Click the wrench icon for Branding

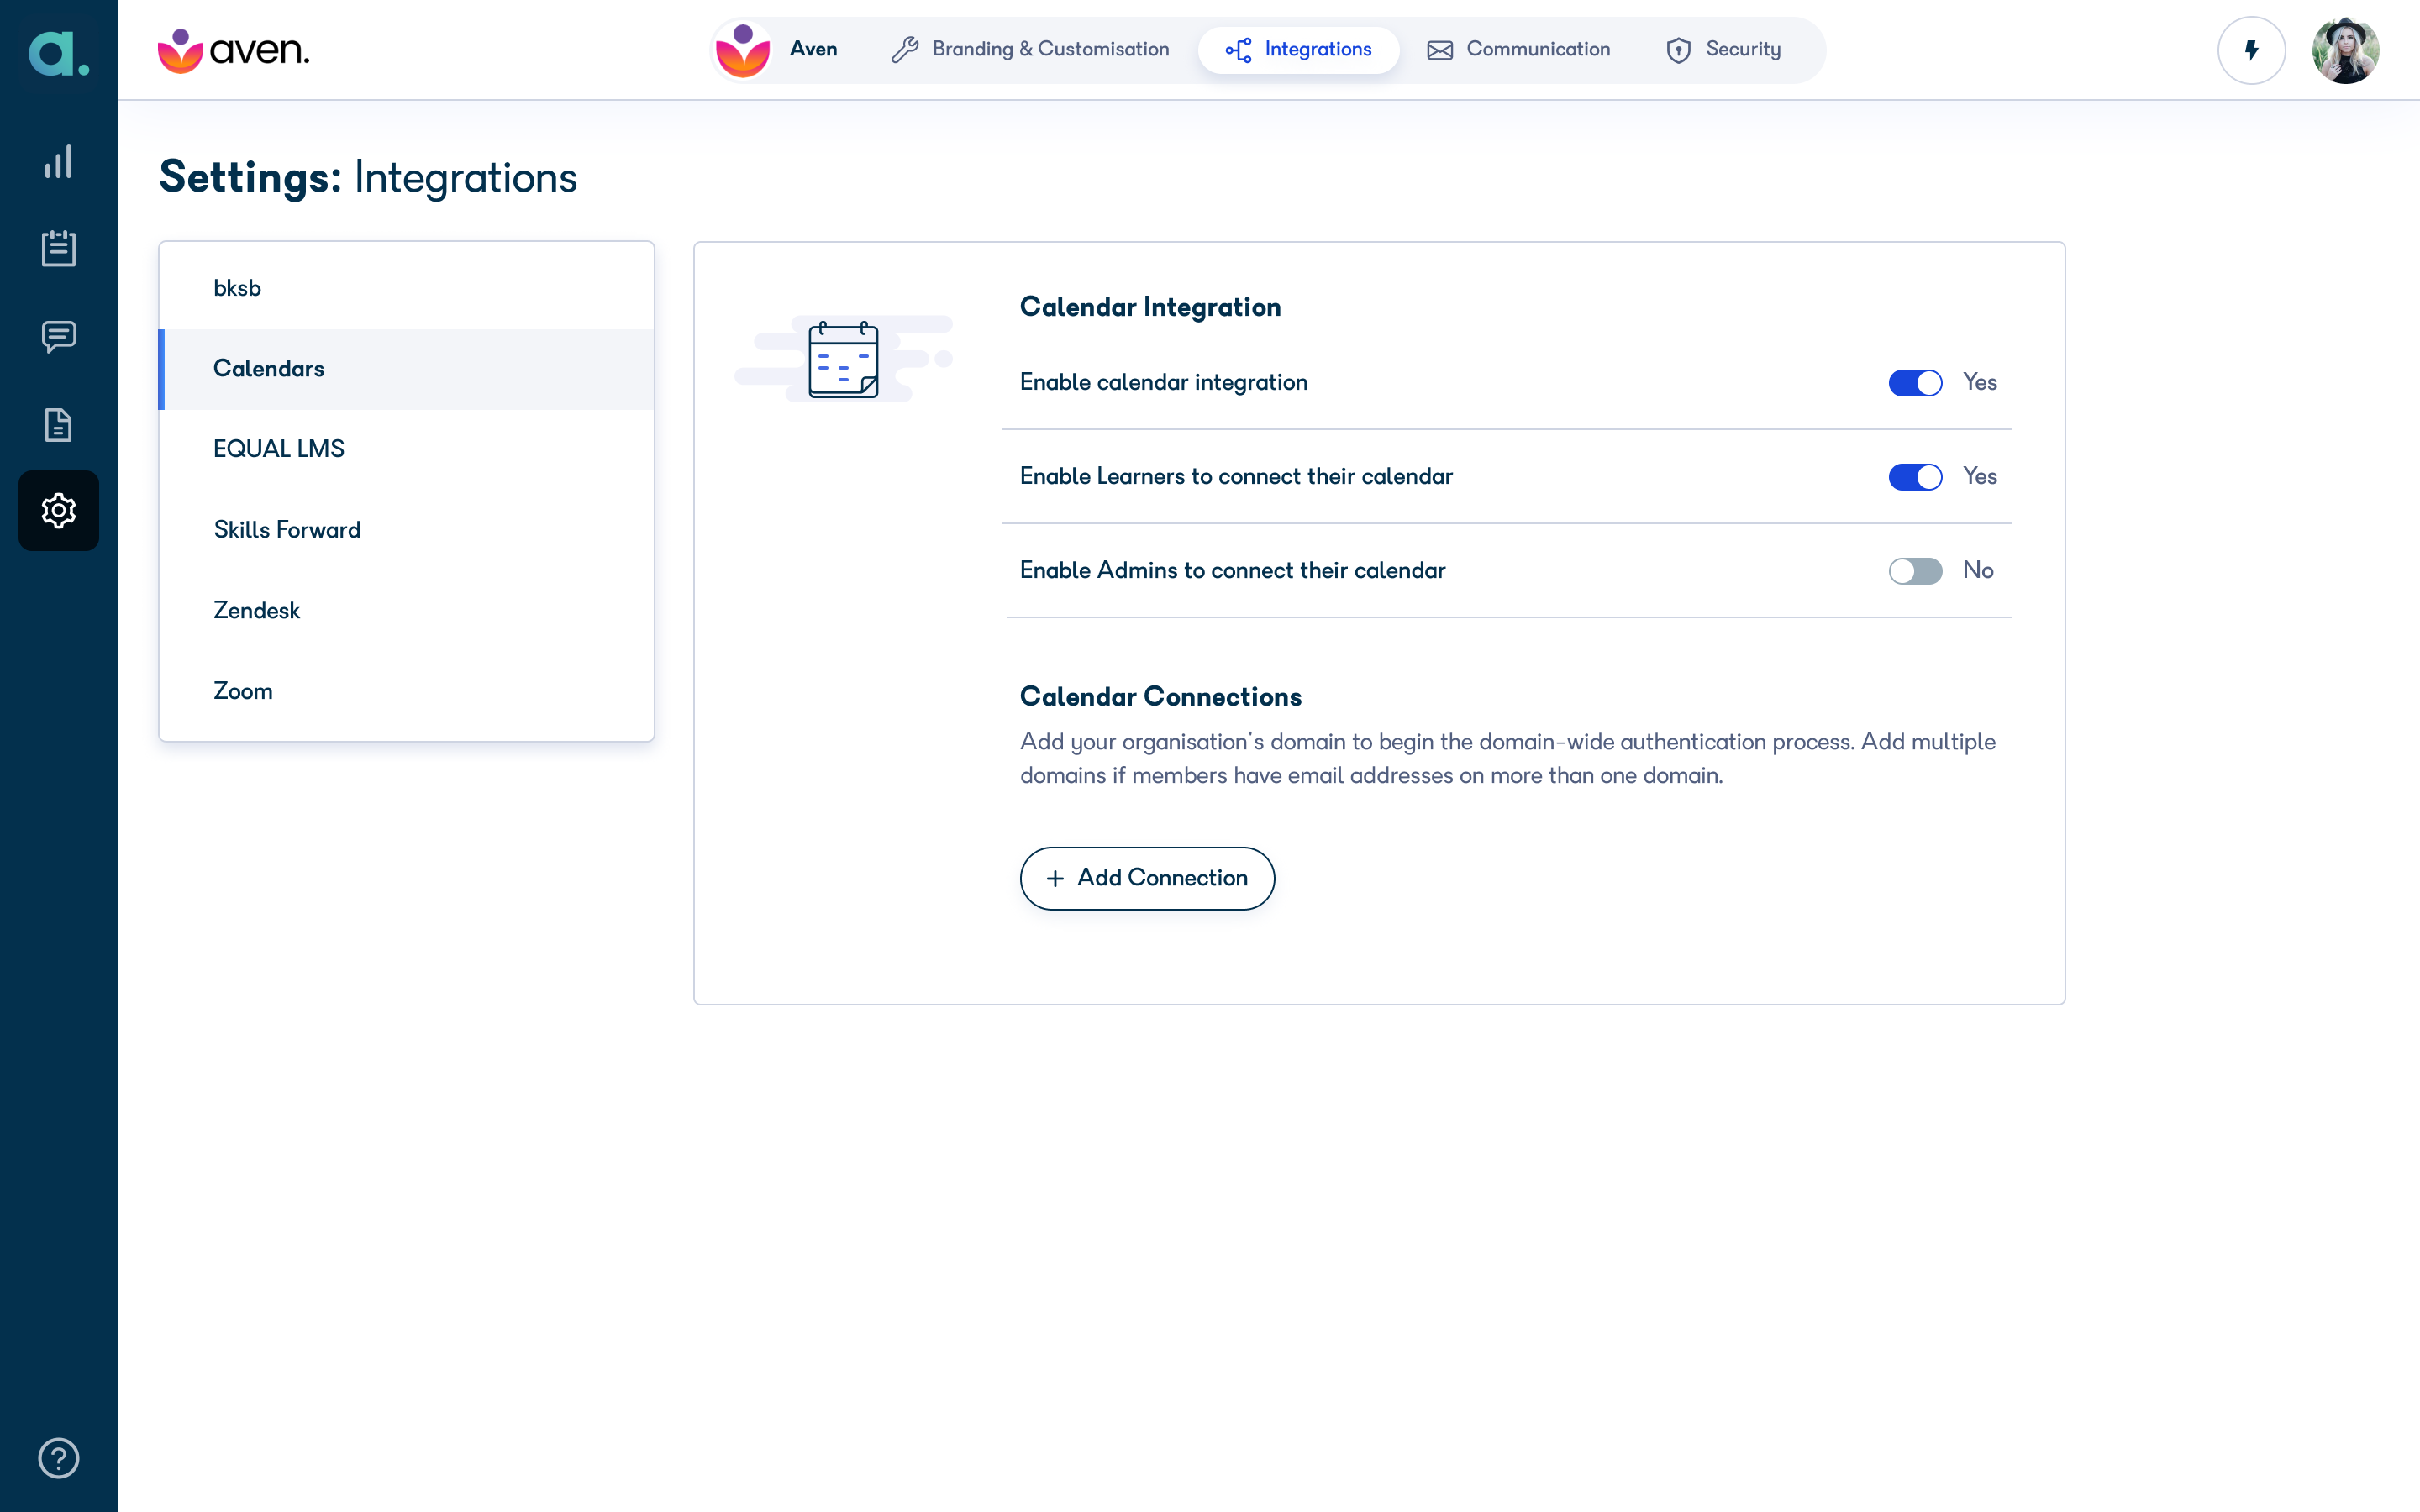(905, 50)
